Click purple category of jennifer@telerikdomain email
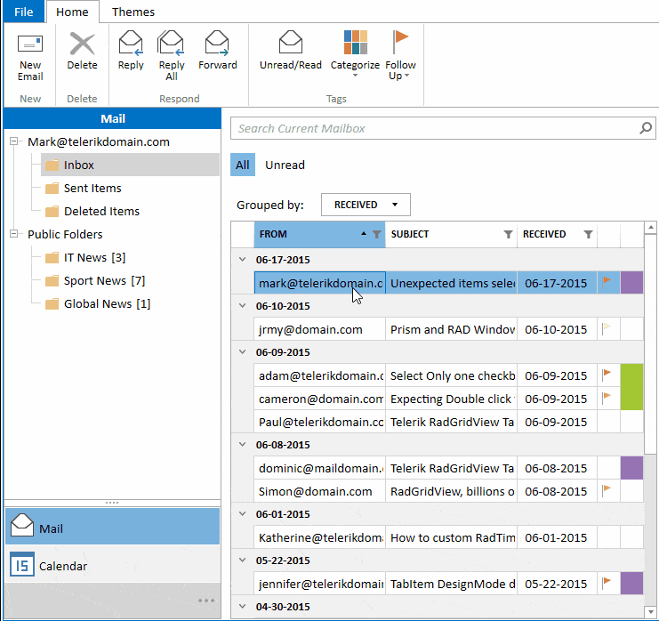 click(x=631, y=584)
